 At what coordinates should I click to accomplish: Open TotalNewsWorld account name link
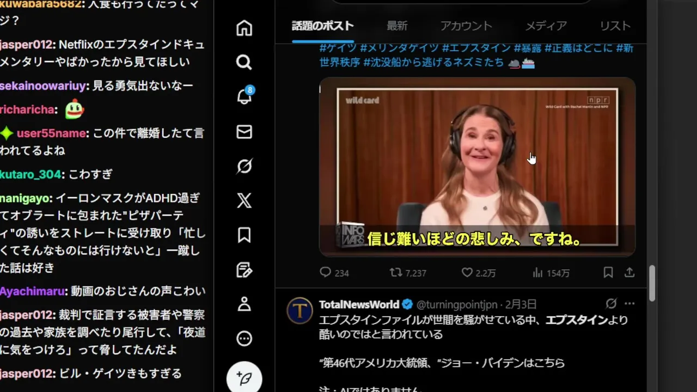[x=359, y=304]
